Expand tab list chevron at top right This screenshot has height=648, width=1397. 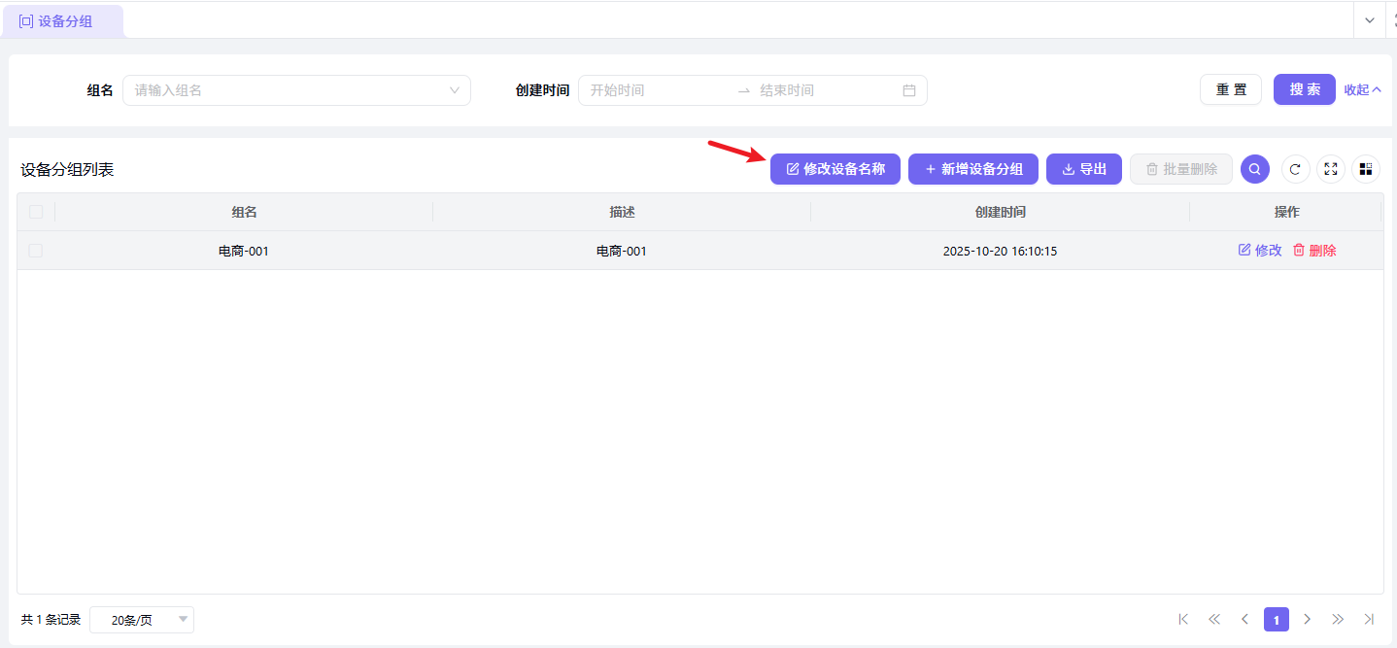pos(1370,20)
